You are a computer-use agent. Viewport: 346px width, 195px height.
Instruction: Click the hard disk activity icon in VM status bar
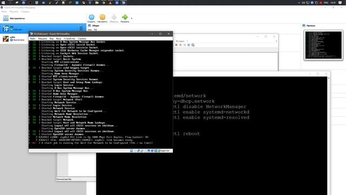point(131,151)
